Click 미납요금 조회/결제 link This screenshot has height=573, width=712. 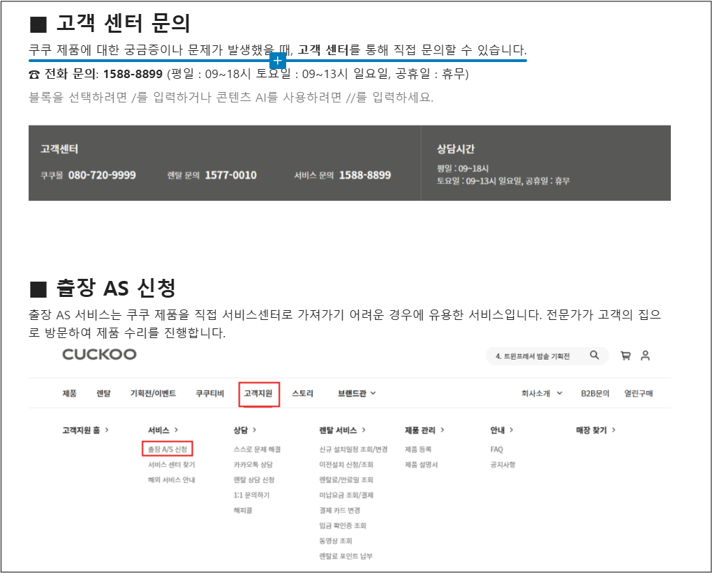(x=346, y=495)
